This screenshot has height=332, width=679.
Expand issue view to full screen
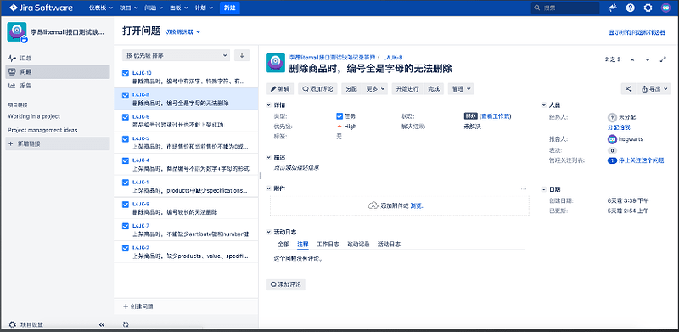click(x=663, y=59)
